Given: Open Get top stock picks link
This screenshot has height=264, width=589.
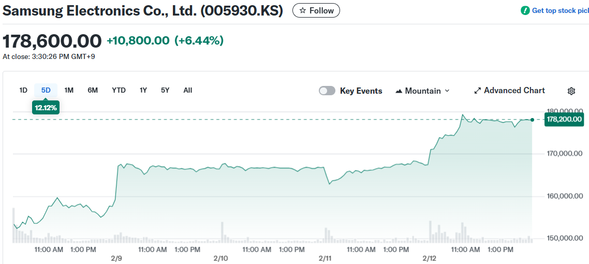Looking at the screenshot, I should tap(560, 10).
